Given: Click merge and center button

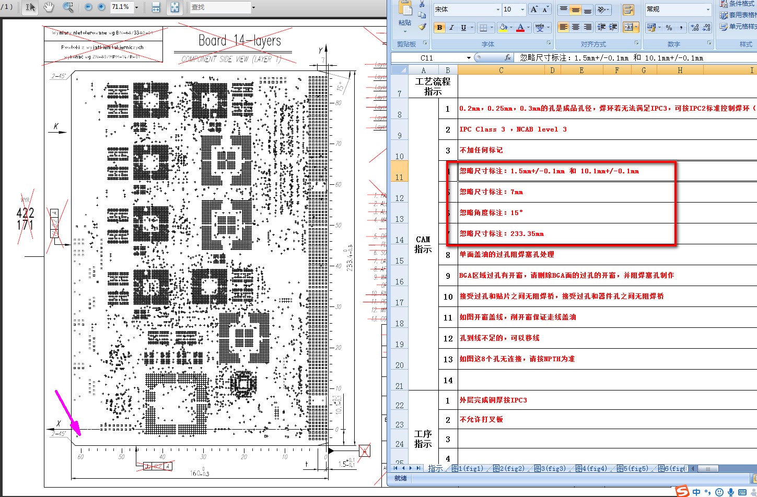Looking at the screenshot, I should pyautogui.click(x=628, y=27).
